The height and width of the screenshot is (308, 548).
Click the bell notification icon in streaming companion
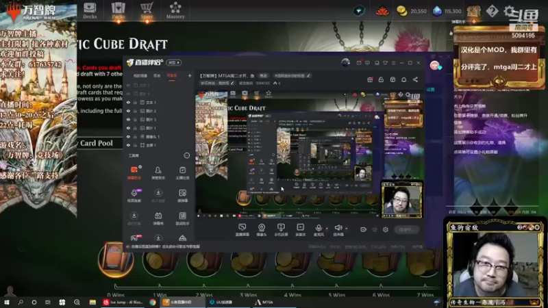tap(403, 79)
